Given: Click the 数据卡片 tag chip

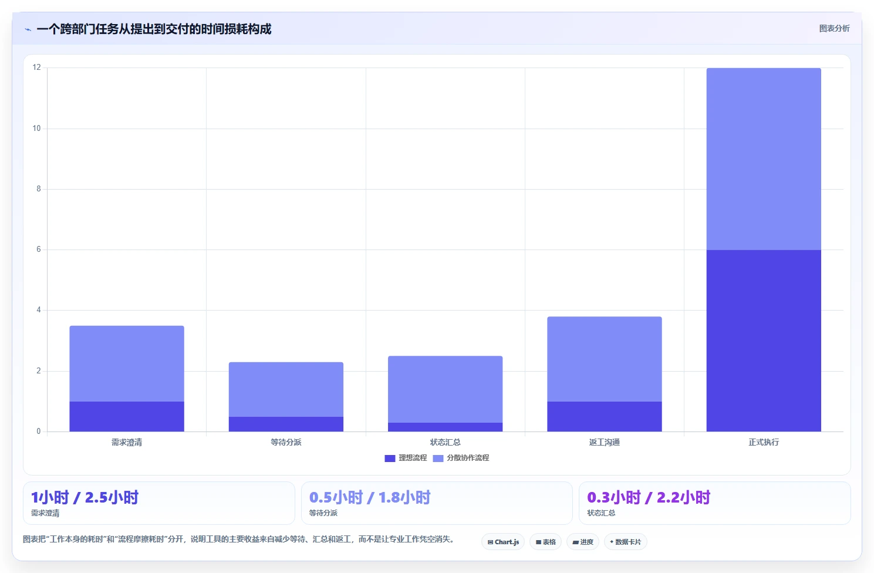Looking at the screenshot, I should (625, 542).
